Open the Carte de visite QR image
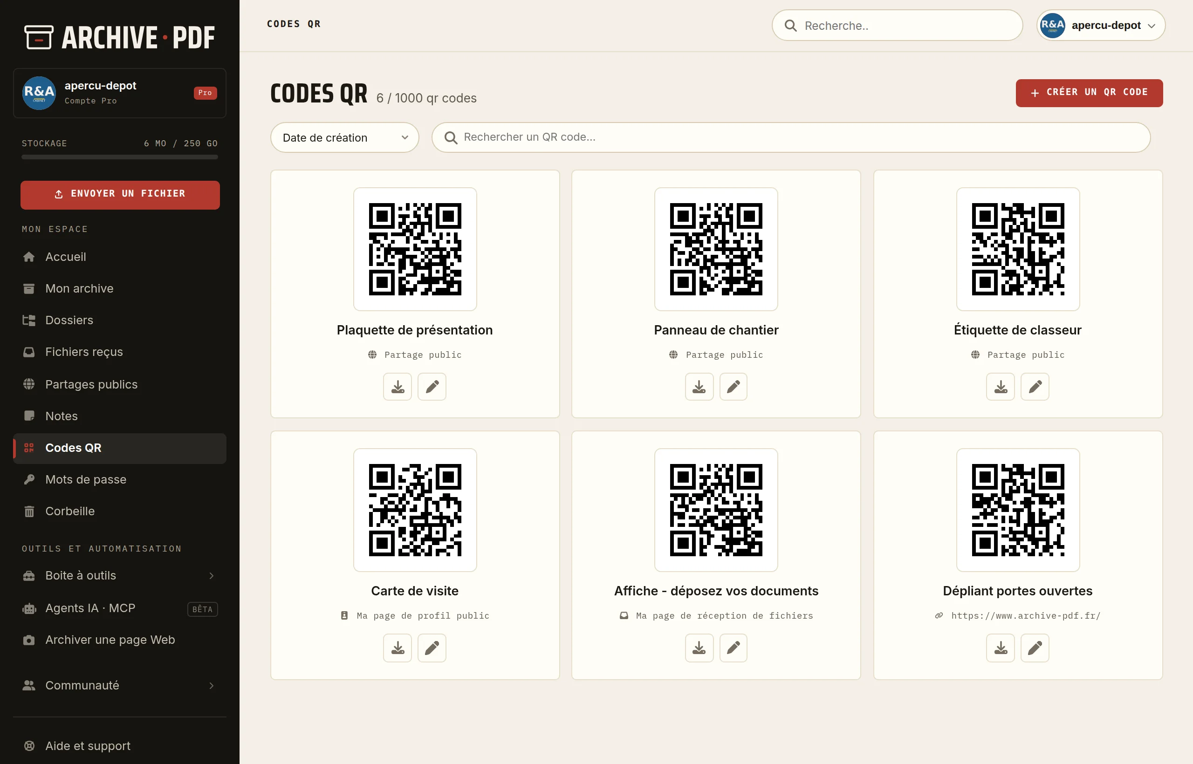Image resolution: width=1193 pixels, height=764 pixels. pyautogui.click(x=415, y=510)
